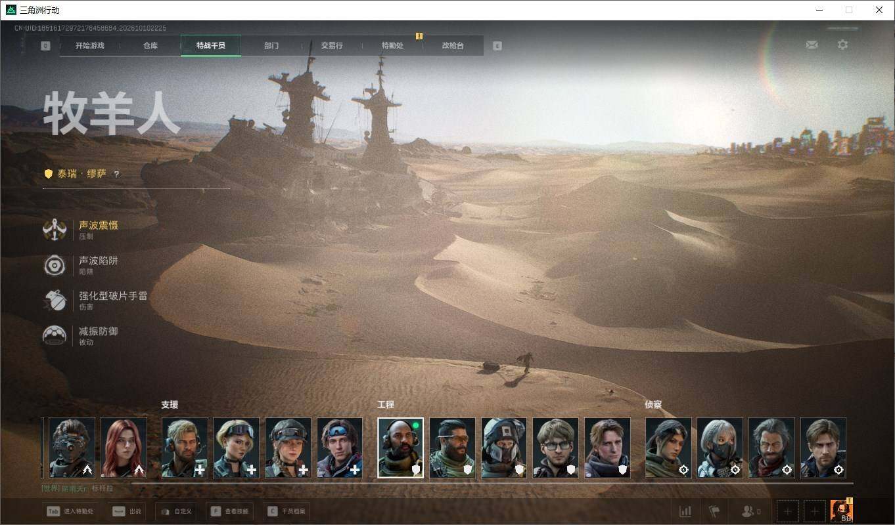Image resolution: width=895 pixels, height=525 pixels.
Task: Click the 出战 deploy button
Action: point(127,511)
